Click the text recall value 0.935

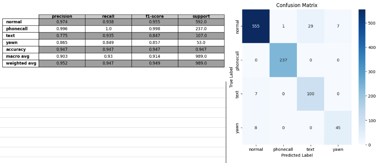pyautogui.click(x=108, y=36)
